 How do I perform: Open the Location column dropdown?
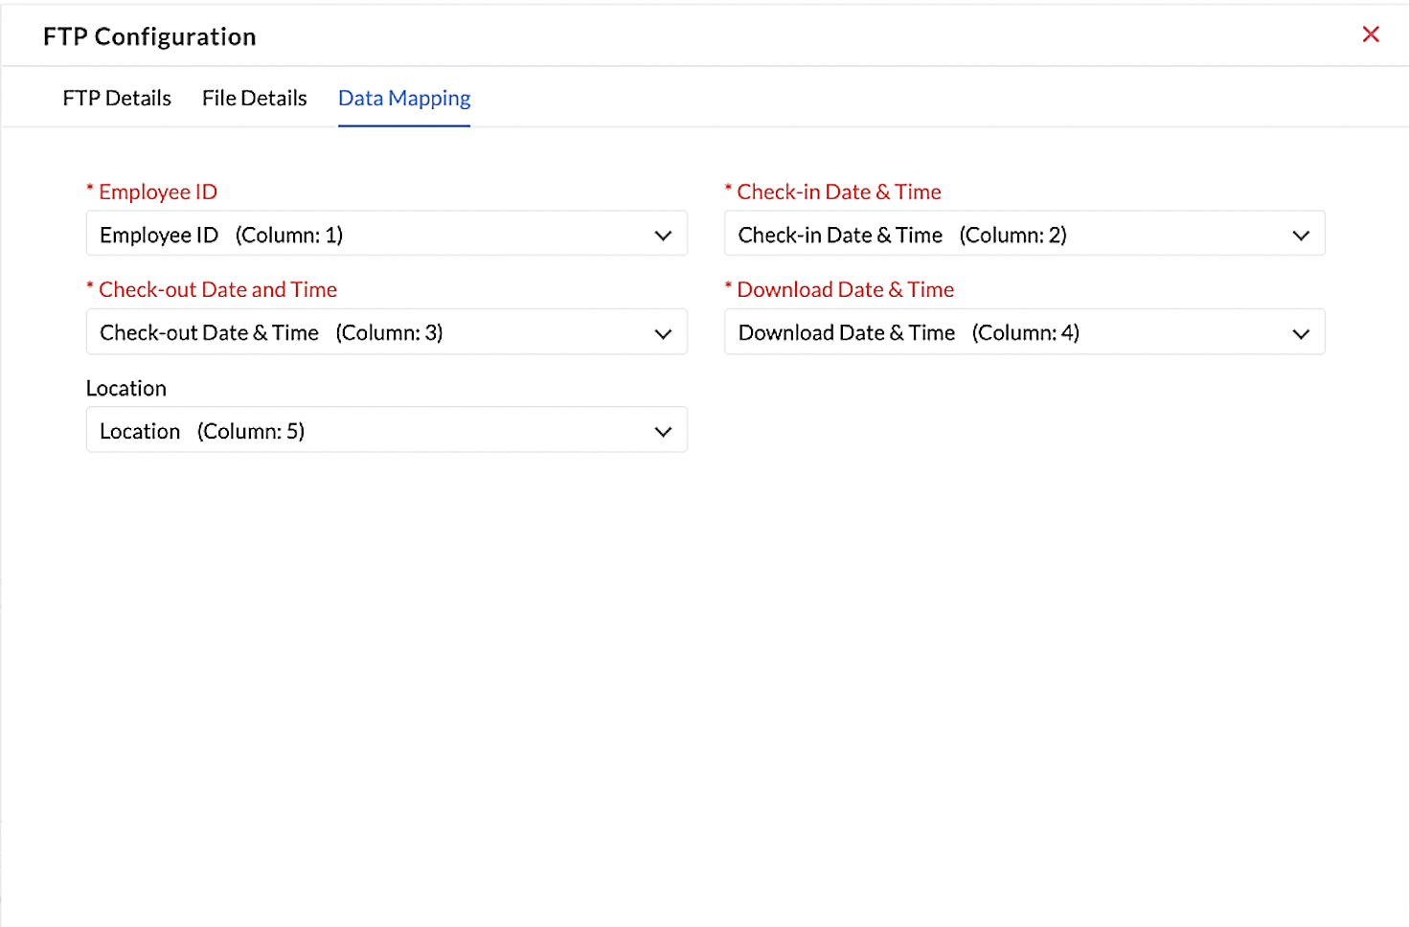pos(387,430)
